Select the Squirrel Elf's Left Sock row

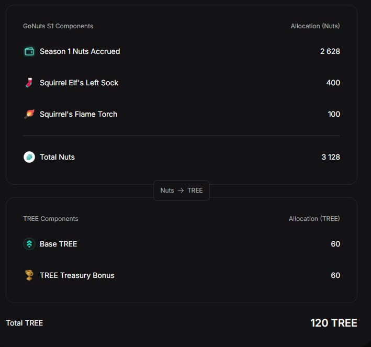point(182,83)
